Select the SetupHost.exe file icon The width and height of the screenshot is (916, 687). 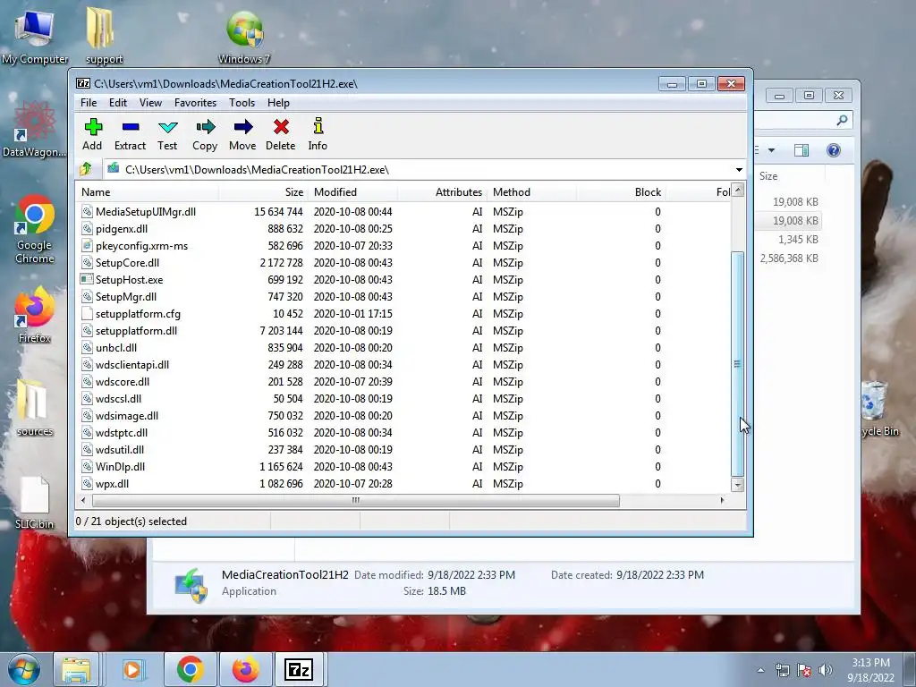pyautogui.click(x=87, y=279)
